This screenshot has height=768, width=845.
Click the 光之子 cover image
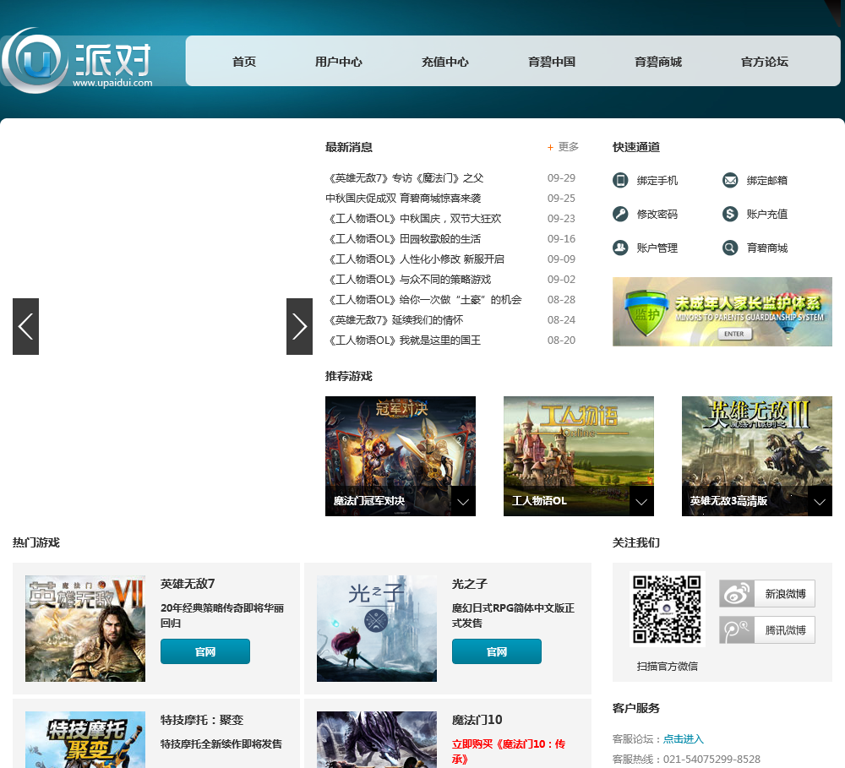377,629
